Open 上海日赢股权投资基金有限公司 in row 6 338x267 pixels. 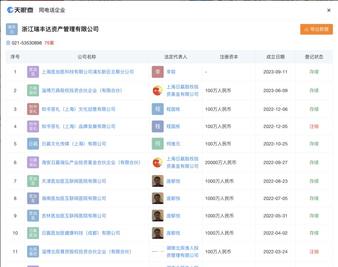[183, 162]
